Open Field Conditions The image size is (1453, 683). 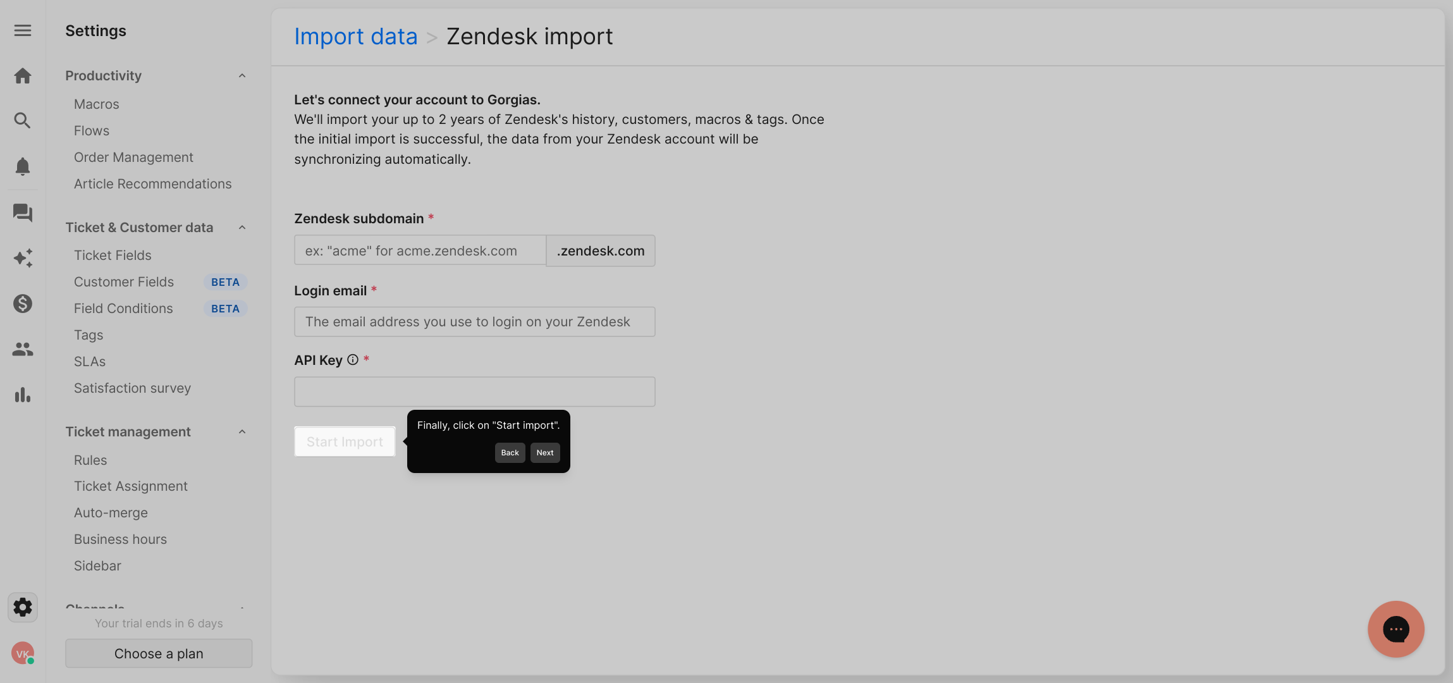(123, 309)
